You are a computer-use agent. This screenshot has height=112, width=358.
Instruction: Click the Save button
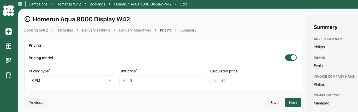coord(274,102)
